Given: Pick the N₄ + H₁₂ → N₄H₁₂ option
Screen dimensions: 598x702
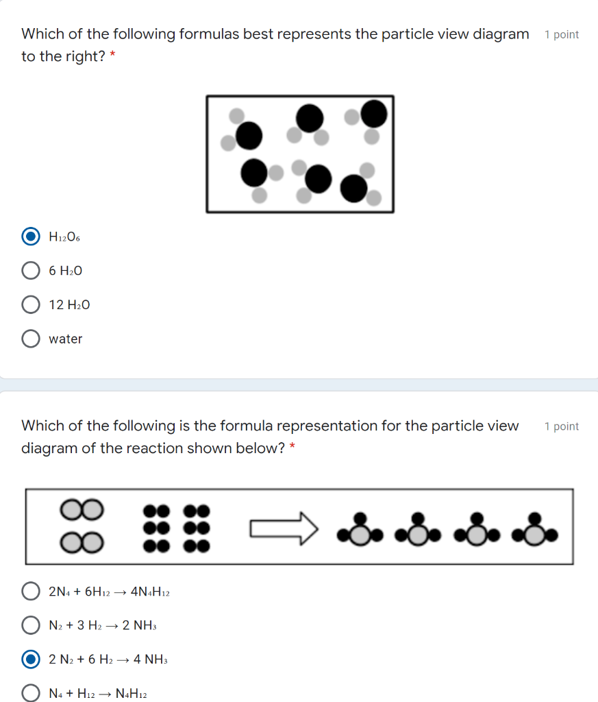Looking at the screenshot, I should pyautogui.click(x=30, y=693).
